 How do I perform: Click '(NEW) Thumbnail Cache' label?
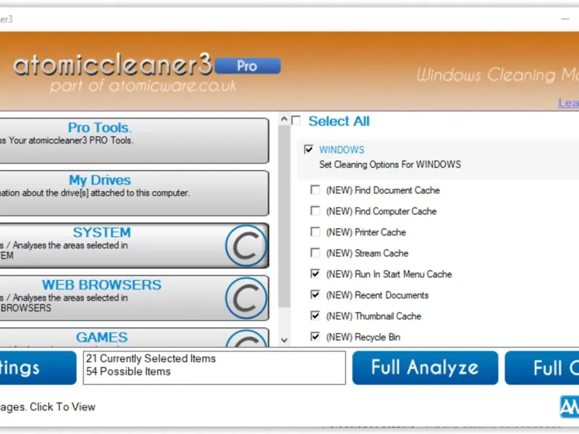[373, 316]
